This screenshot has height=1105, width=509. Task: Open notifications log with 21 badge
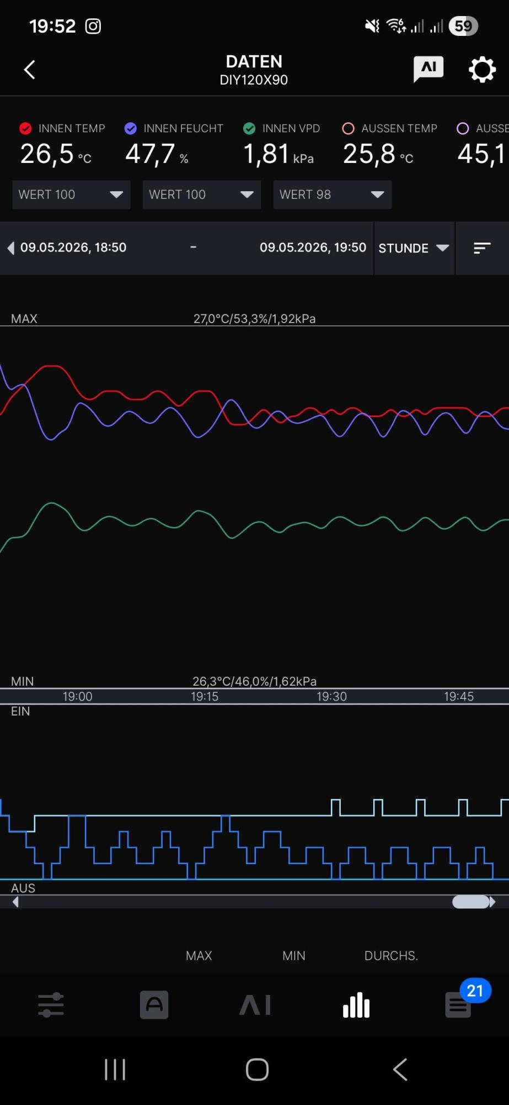(x=459, y=1005)
